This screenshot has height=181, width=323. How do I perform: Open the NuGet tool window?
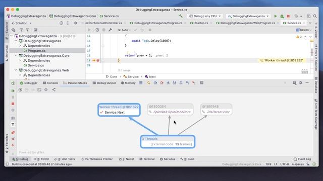(x=127, y=159)
